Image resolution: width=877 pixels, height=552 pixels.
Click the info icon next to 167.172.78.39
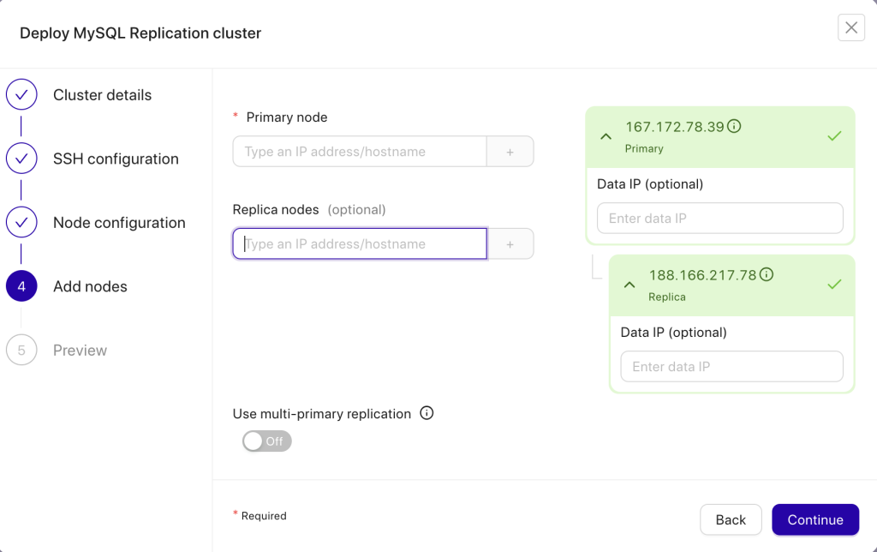click(x=734, y=125)
